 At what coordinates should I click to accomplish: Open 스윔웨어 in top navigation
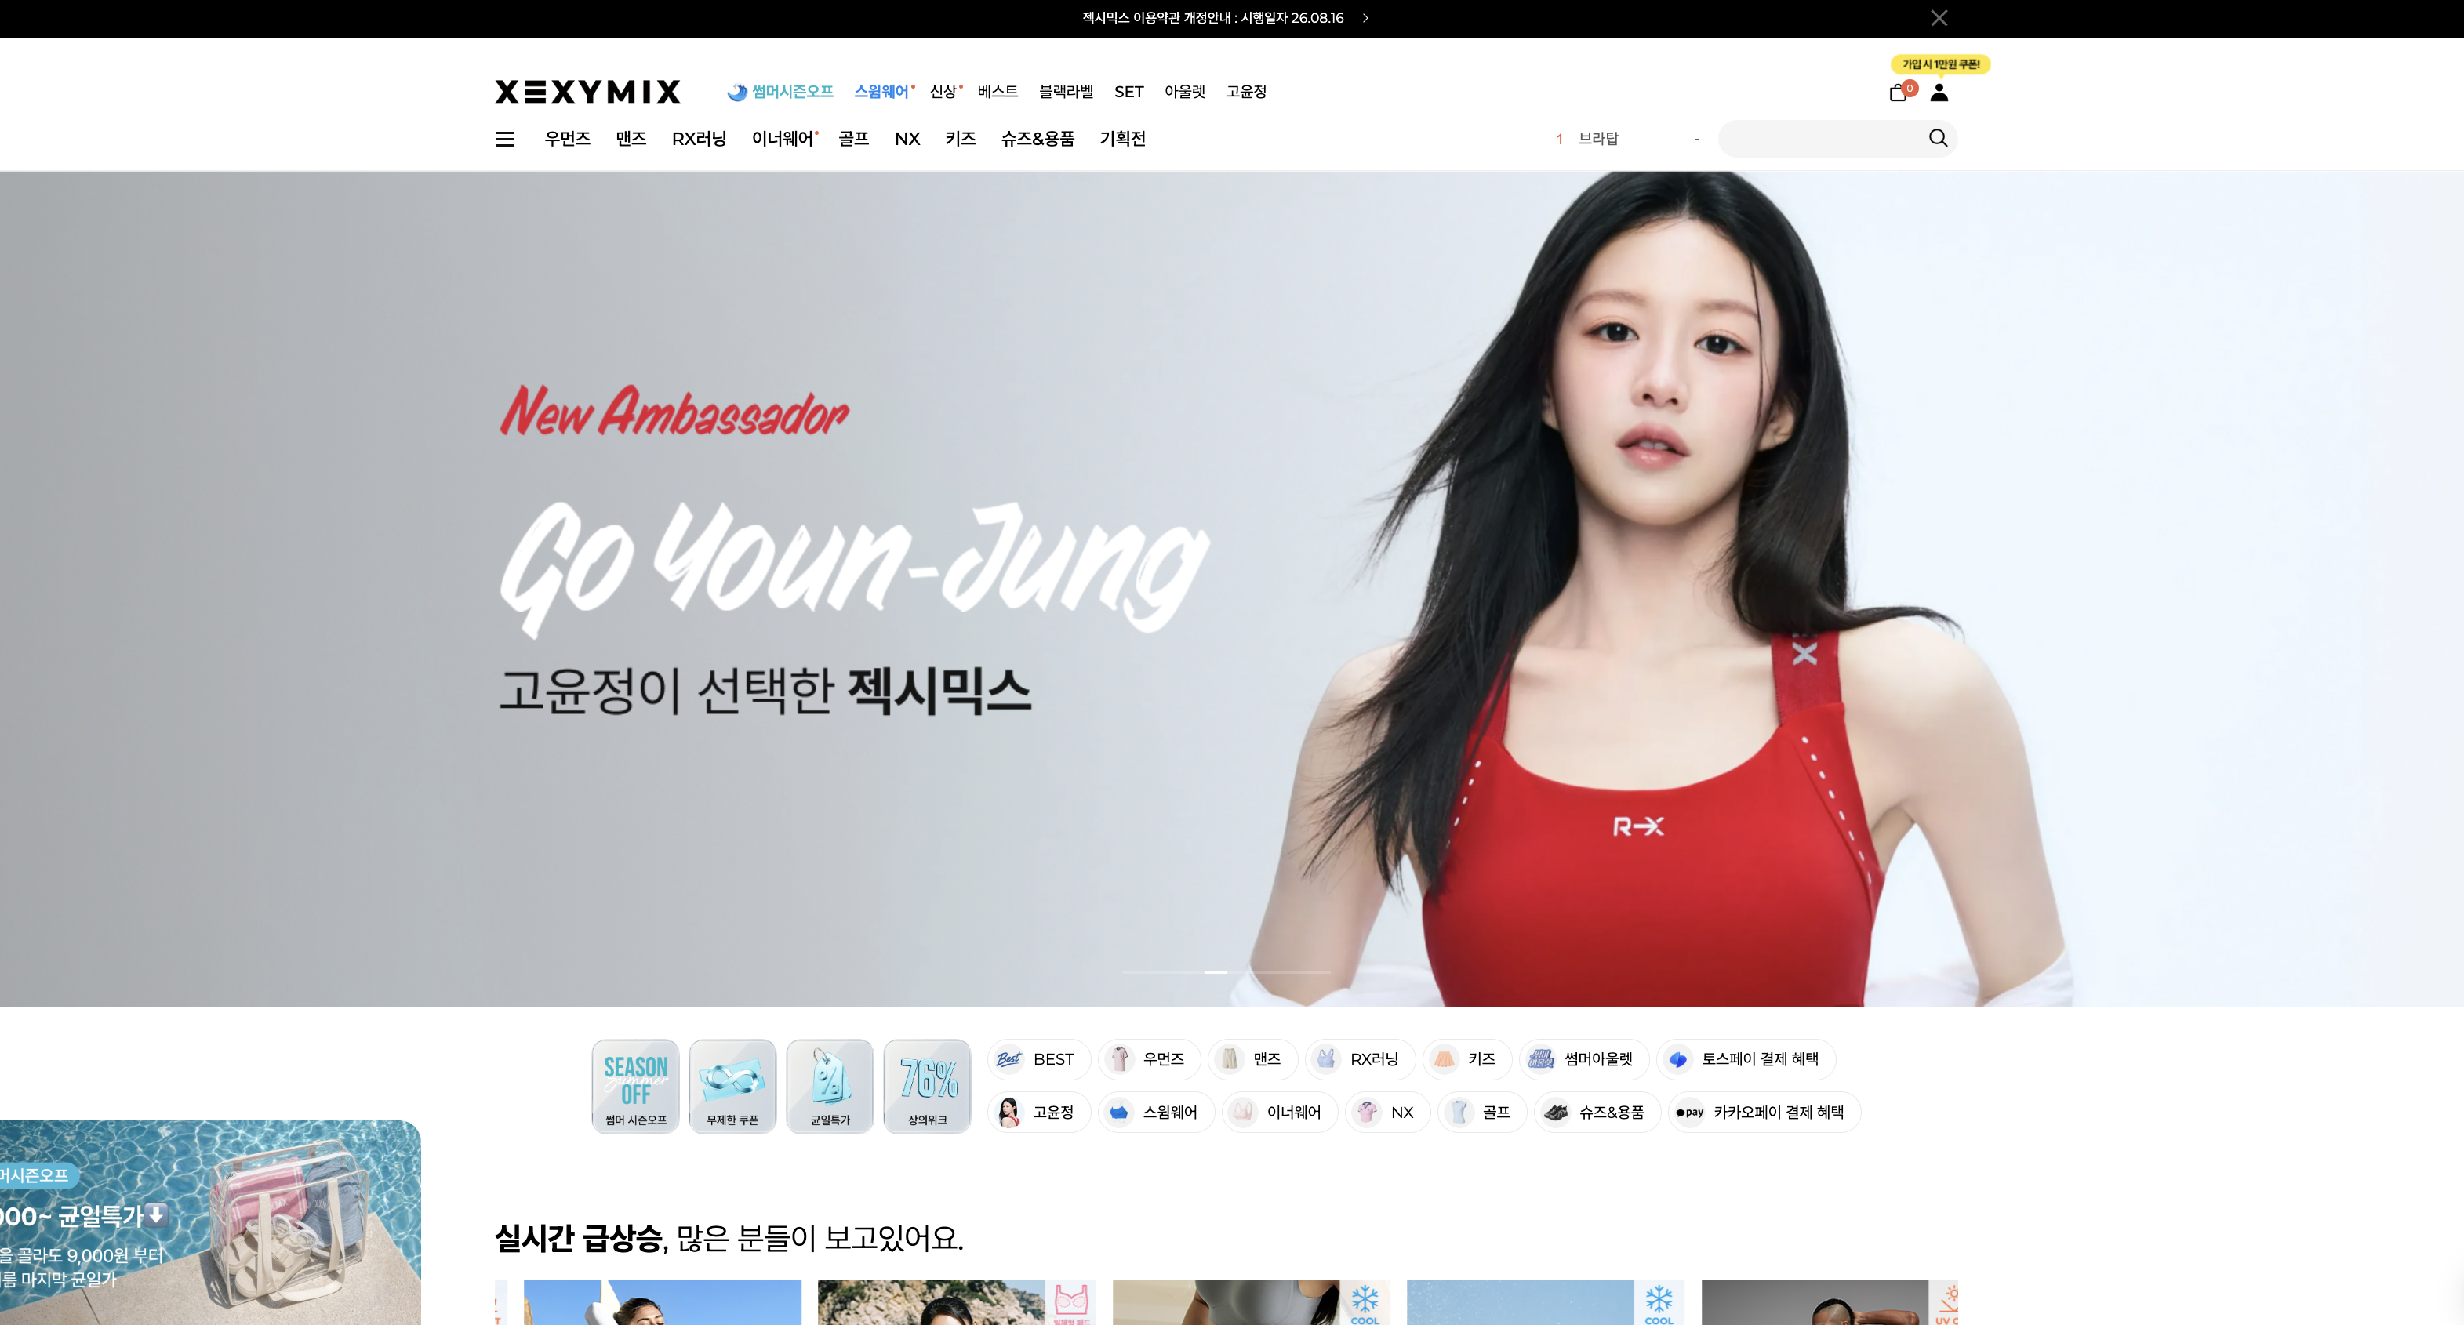pos(883,92)
